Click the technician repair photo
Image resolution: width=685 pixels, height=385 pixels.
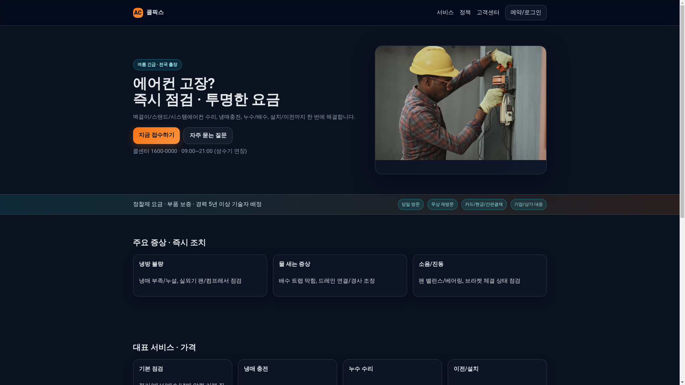pyautogui.click(x=460, y=103)
